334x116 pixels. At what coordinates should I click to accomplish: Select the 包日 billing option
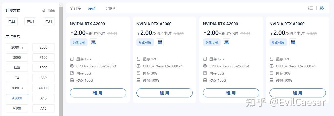12,21
